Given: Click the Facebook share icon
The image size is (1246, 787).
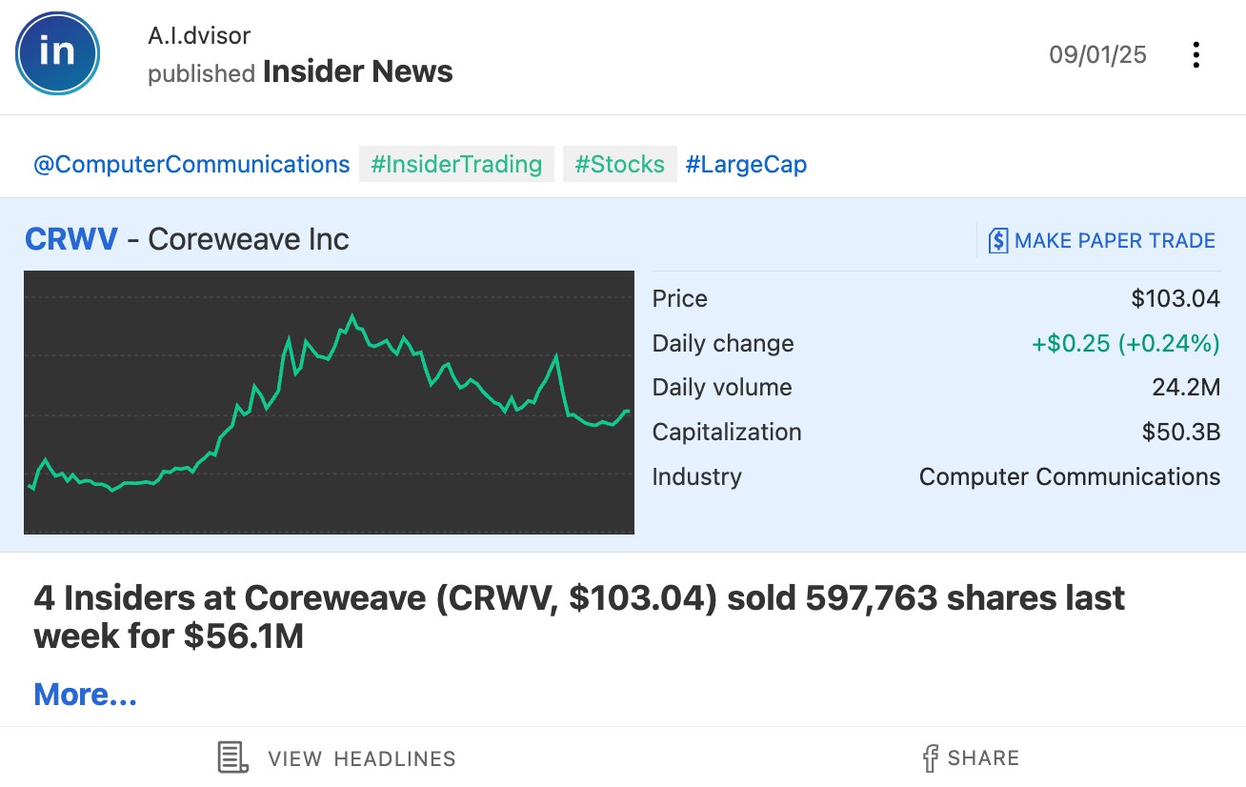Looking at the screenshot, I should [931, 758].
